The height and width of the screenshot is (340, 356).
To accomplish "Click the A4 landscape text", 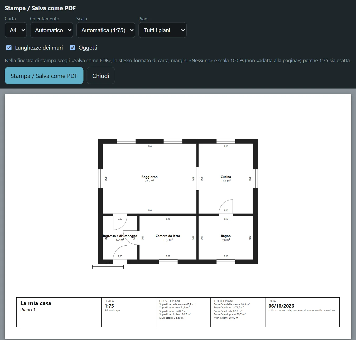I will pos(112,310).
